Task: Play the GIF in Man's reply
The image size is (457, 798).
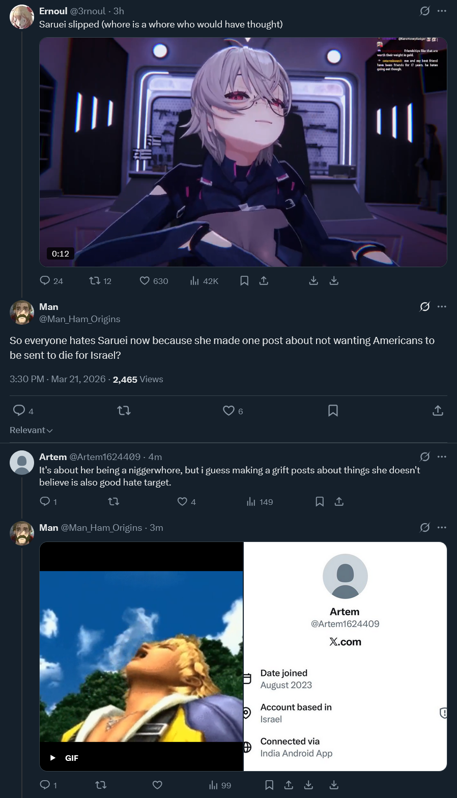Action: click(141, 656)
